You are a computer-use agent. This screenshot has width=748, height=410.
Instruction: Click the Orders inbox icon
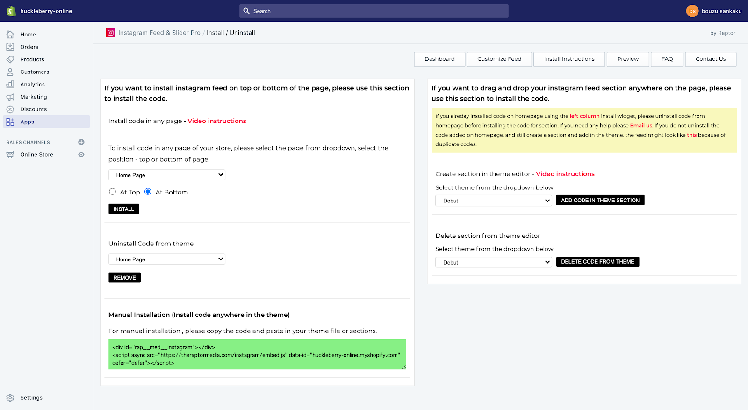(10, 47)
